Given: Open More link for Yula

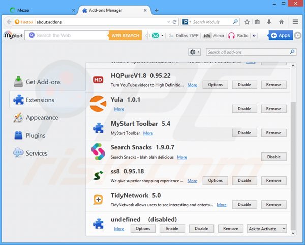Looking at the screenshot, I should coord(119,109).
